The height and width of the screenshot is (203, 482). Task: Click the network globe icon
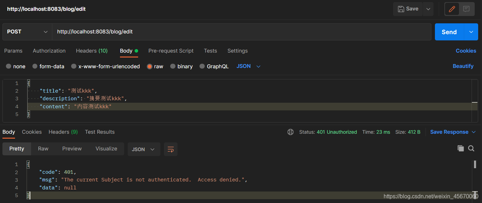tap(291, 132)
